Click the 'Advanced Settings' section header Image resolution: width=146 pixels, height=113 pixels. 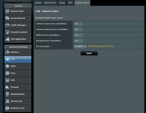[x=18, y=47]
